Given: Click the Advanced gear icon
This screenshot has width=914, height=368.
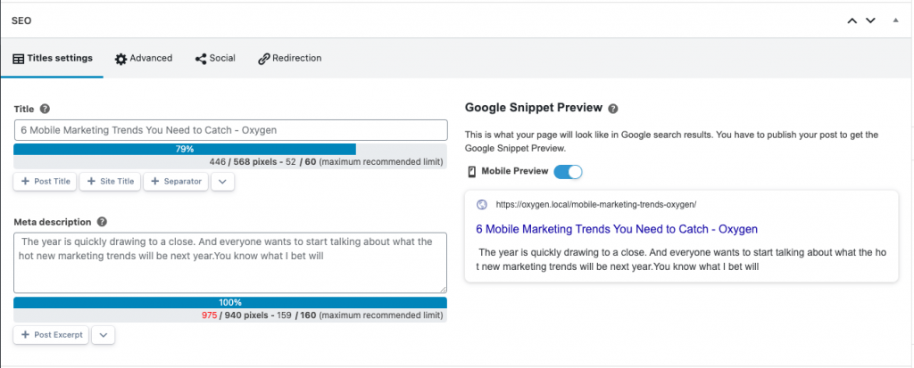Looking at the screenshot, I should point(120,59).
